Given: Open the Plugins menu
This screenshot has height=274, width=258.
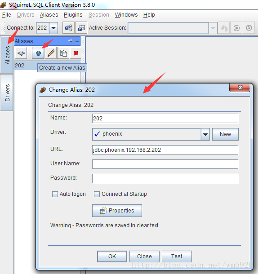Looking at the screenshot, I should click(x=73, y=15).
